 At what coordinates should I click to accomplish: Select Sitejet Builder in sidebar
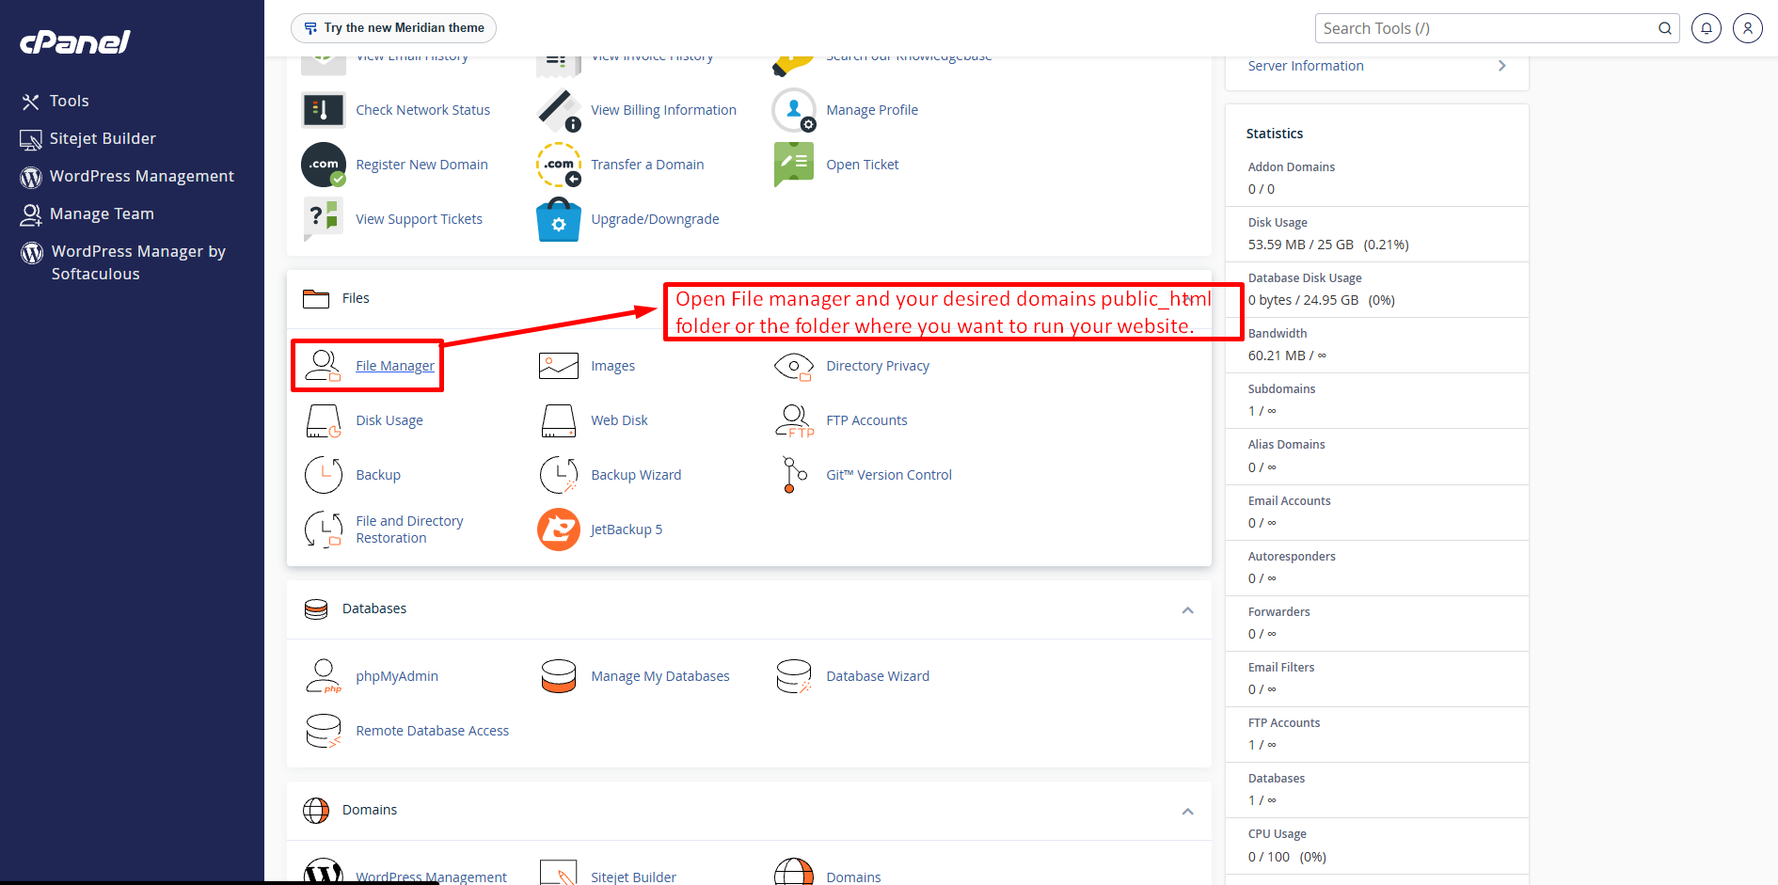(x=103, y=138)
